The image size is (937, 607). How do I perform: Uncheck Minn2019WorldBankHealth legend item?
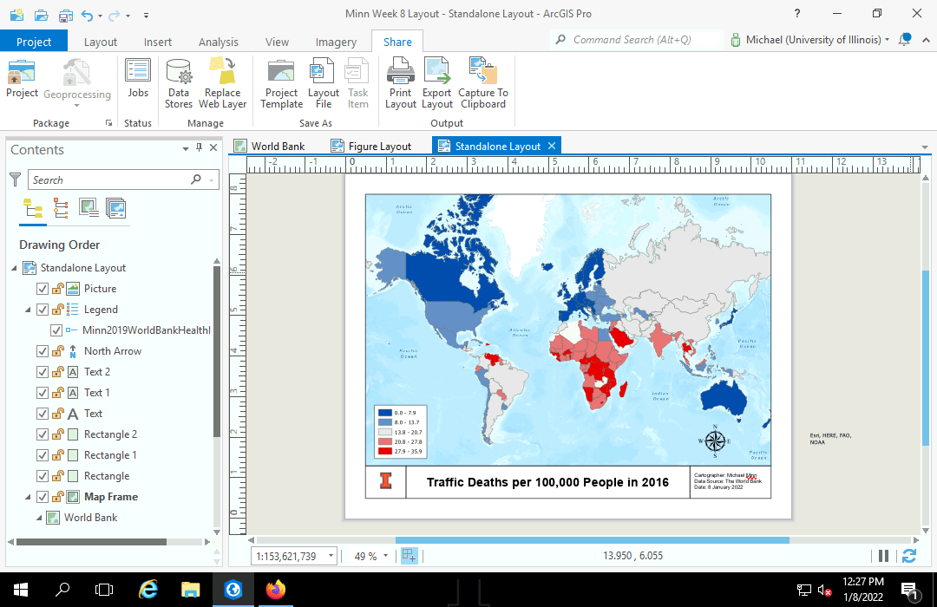(x=56, y=330)
